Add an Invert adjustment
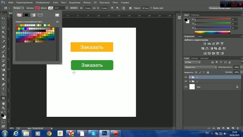 pos(205,53)
